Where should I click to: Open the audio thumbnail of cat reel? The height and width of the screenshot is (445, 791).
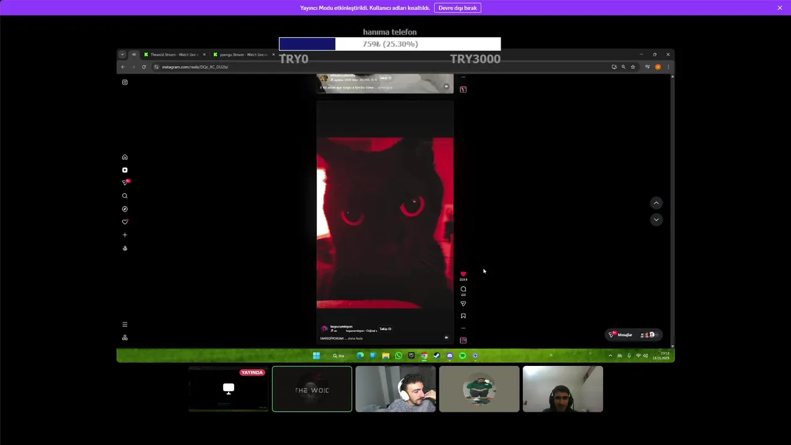pyautogui.click(x=463, y=340)
